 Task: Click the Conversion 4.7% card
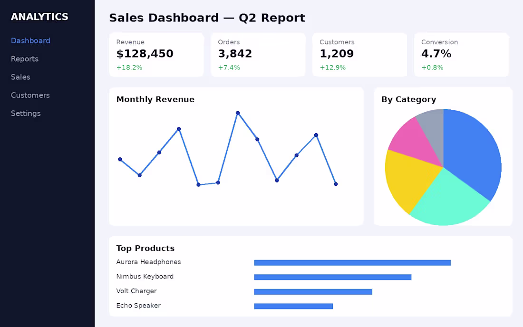461,55
